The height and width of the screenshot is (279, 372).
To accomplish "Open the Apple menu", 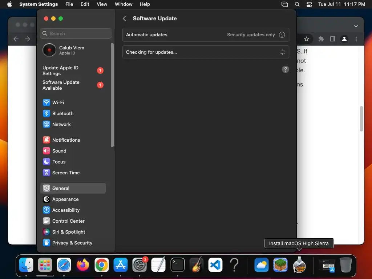I will pyautogui.click(x=9, y=4).
